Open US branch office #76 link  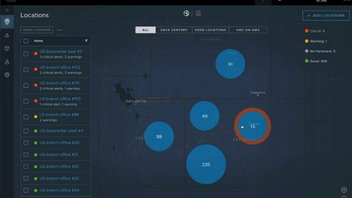pos(59,83)
